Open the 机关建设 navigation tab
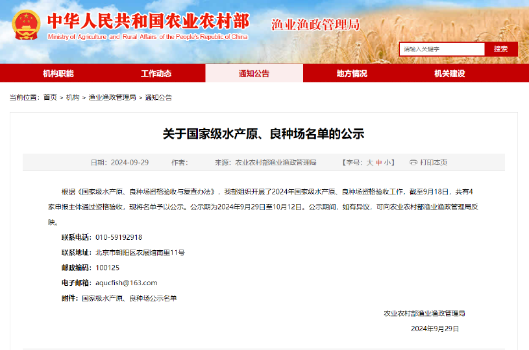The height and width of the screenshot is (350, 529). 450,73
